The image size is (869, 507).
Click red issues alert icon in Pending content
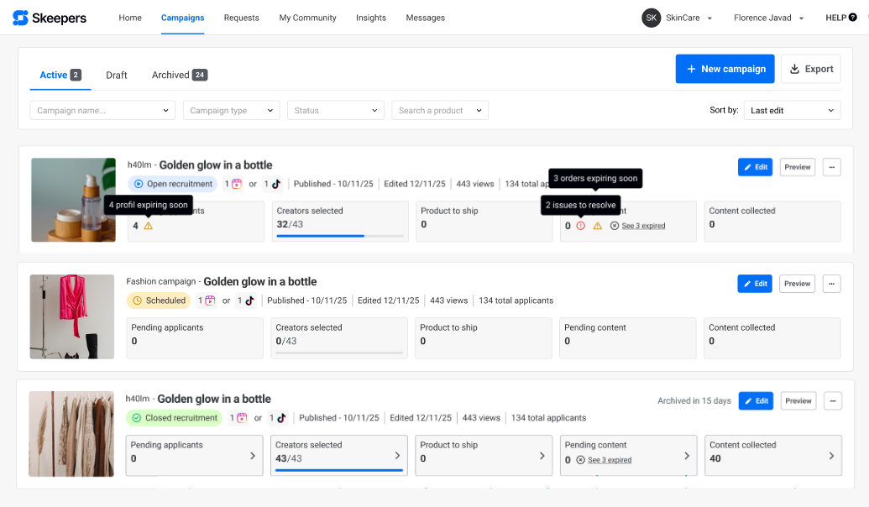click(580, 226)
